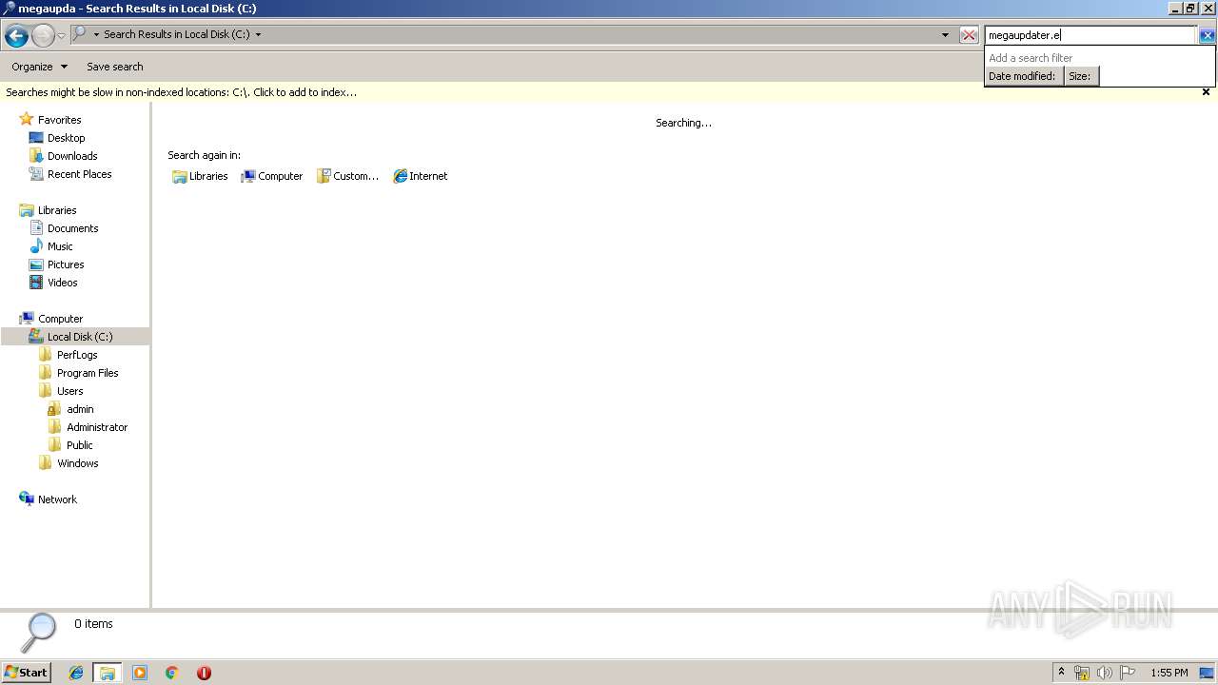Open Program Files folder
Image resolution: width=1218 pixels, height=685 pixels.
pos(88,373)
